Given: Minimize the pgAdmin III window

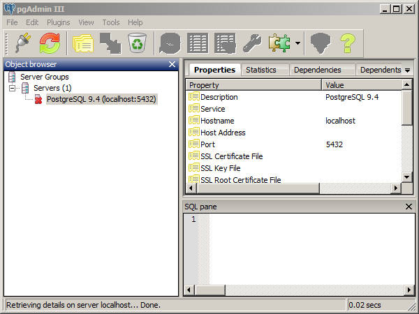Looking at the screenshot, I should [385, 9].
